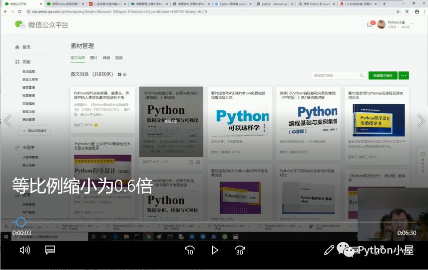
Task: Open the Python可以这样学 article card
Action: pyautogui.click(x=240, y=123)
